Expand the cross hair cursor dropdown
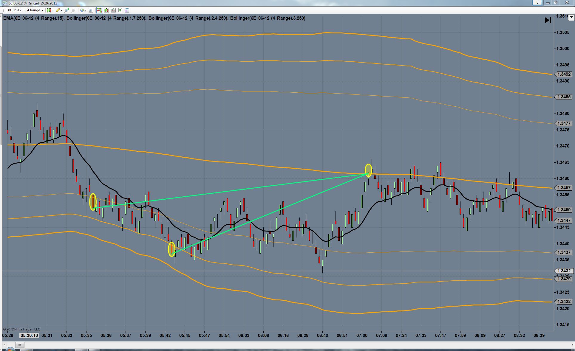This screenshot has width=575, height=351. coord(85,10)
